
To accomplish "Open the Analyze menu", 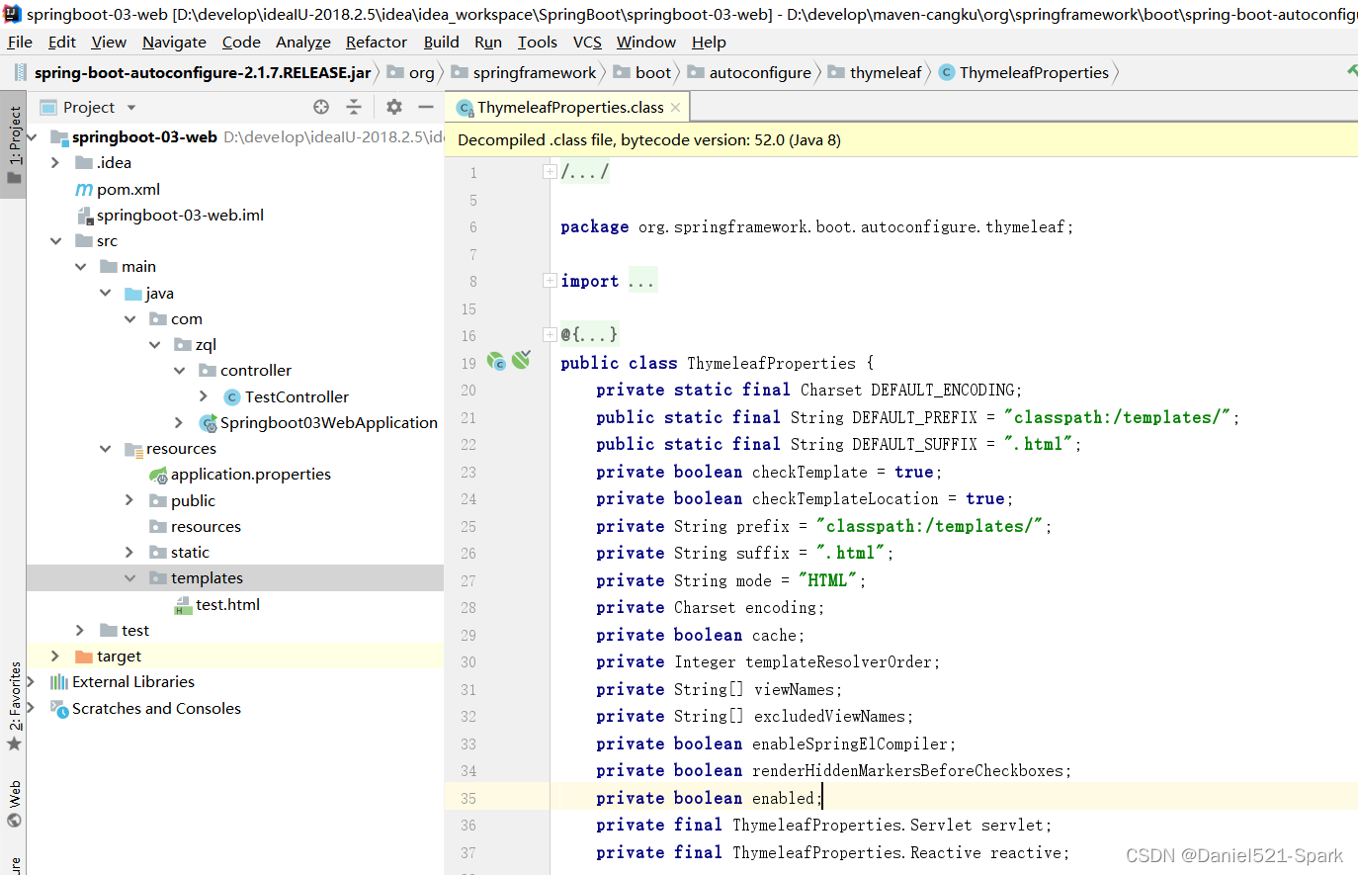I will 303,42.
